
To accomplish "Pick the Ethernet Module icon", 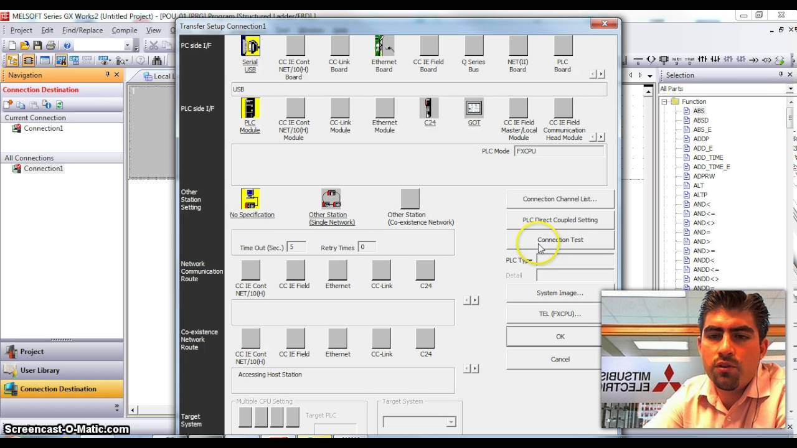I will click(x=385, y=108).
